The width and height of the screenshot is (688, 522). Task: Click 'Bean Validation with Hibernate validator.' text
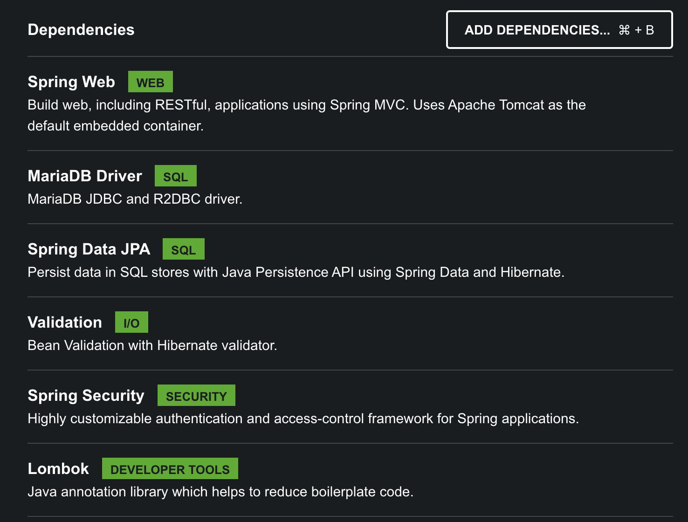pos(152,345)
